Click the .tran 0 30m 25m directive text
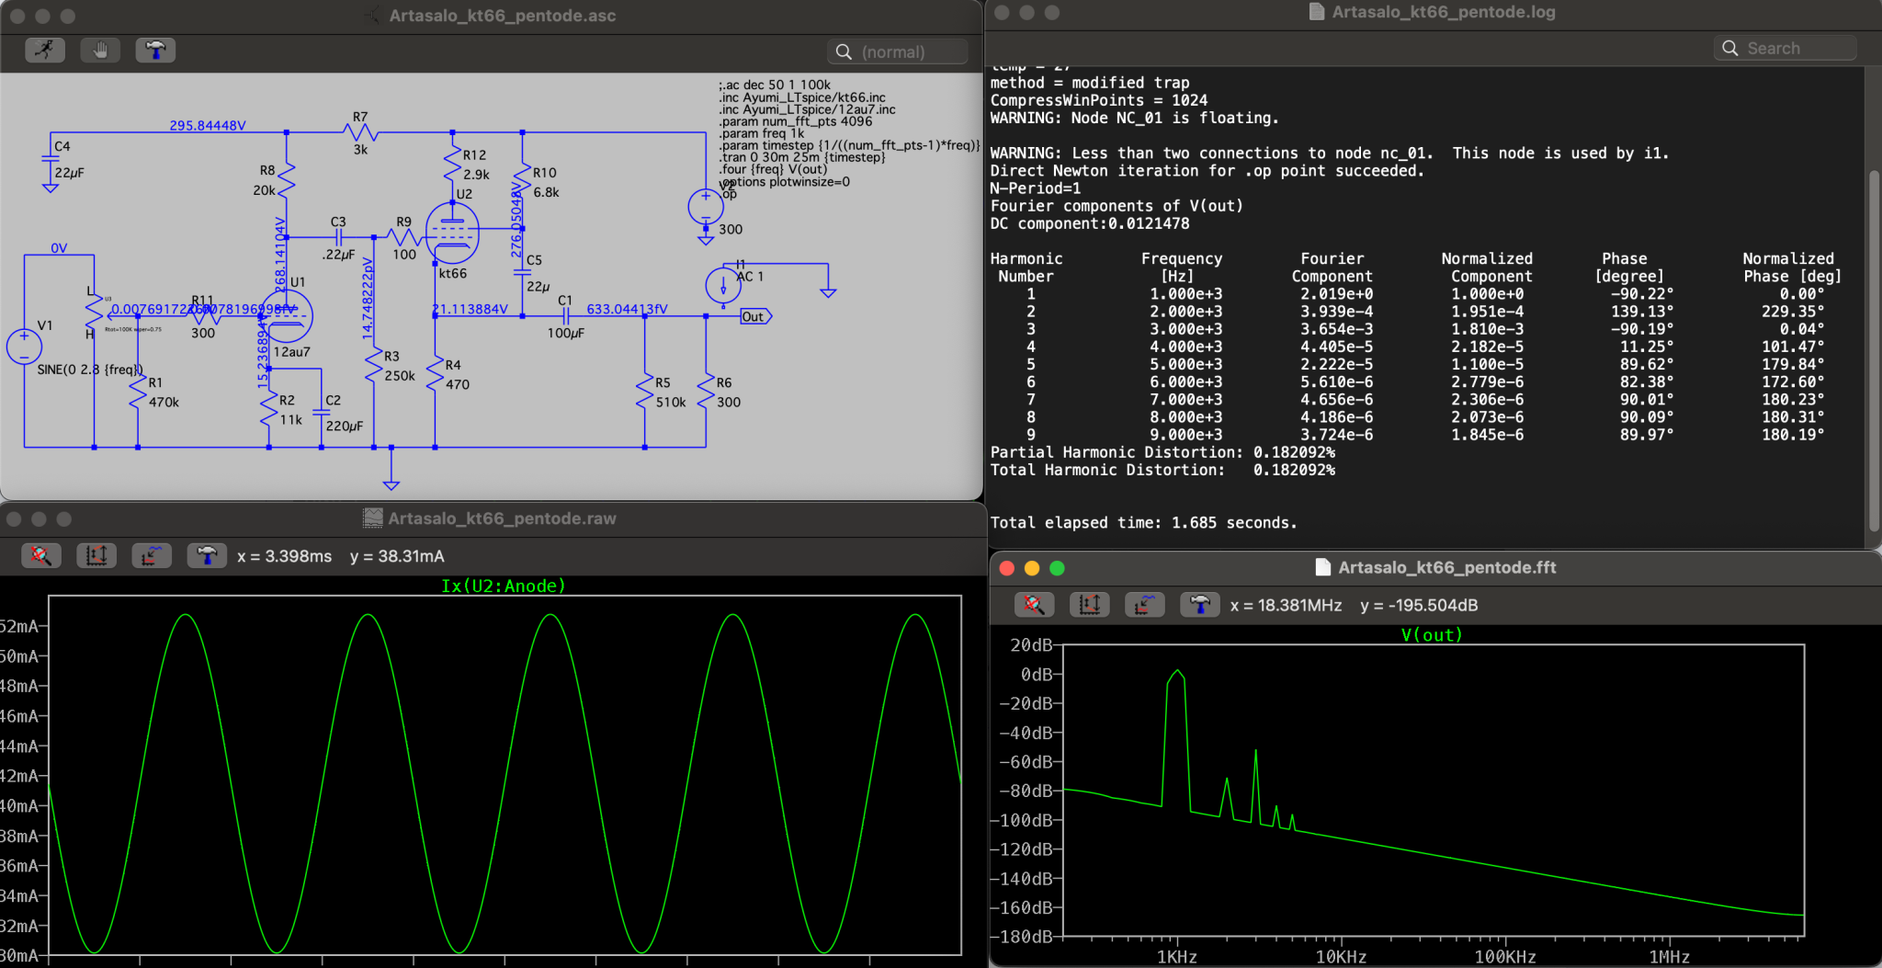Viewport: 1882px width, 968px height. (802, 157)
